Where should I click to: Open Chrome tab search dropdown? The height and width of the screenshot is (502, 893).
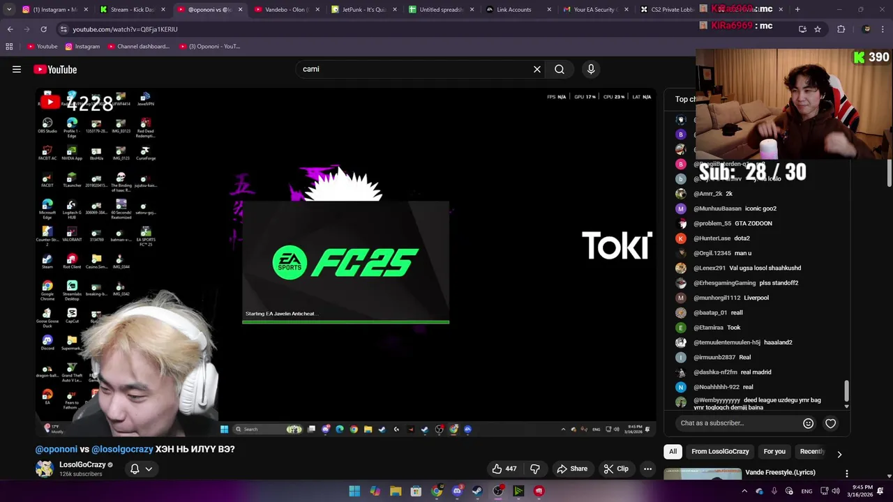point(9,10)
